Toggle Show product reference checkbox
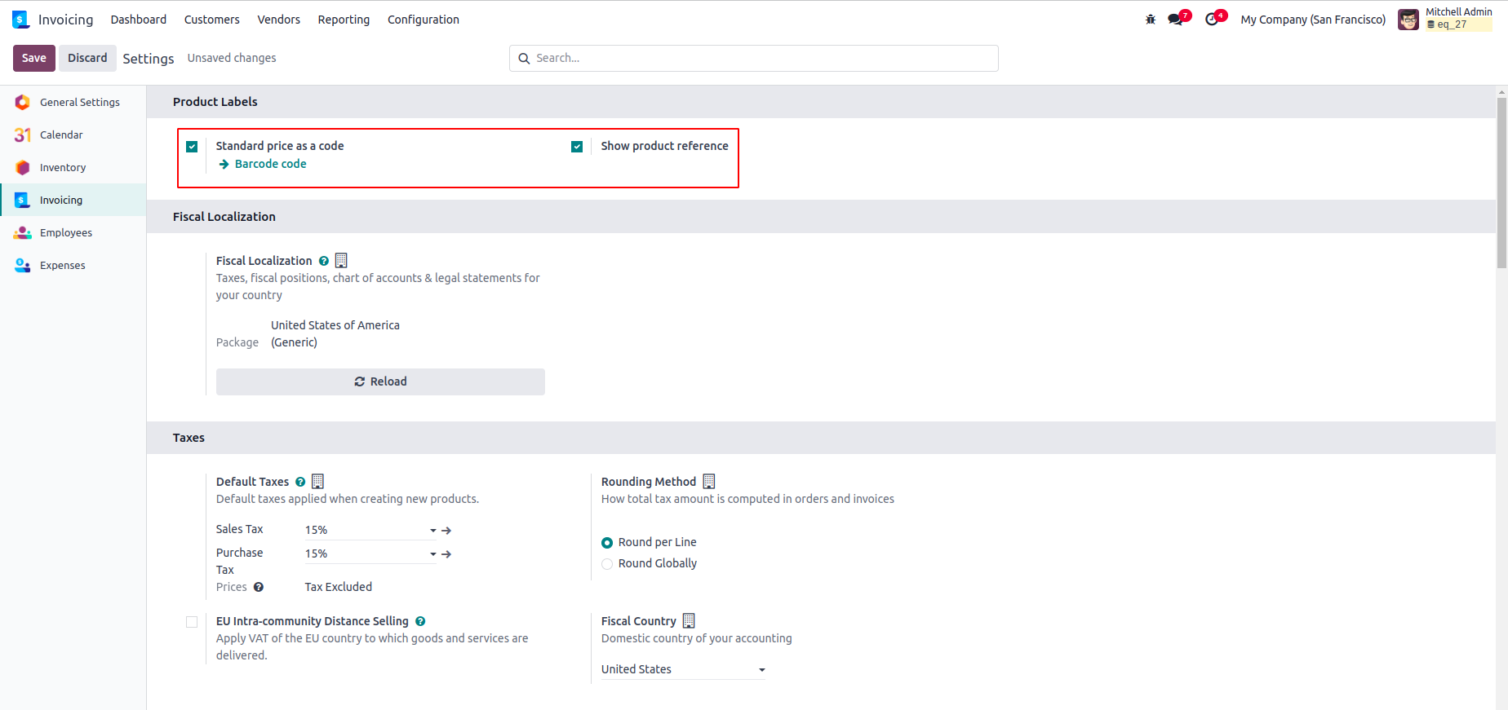 577,147
